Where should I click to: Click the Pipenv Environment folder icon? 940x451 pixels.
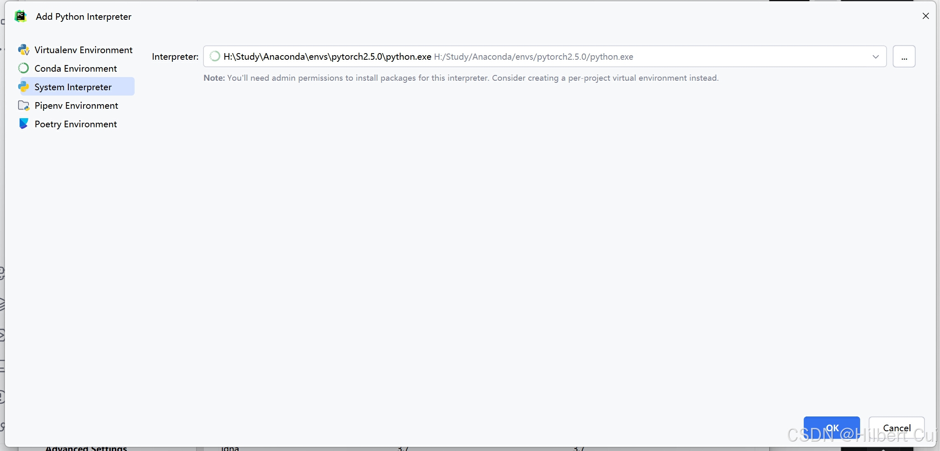[23, 105]
